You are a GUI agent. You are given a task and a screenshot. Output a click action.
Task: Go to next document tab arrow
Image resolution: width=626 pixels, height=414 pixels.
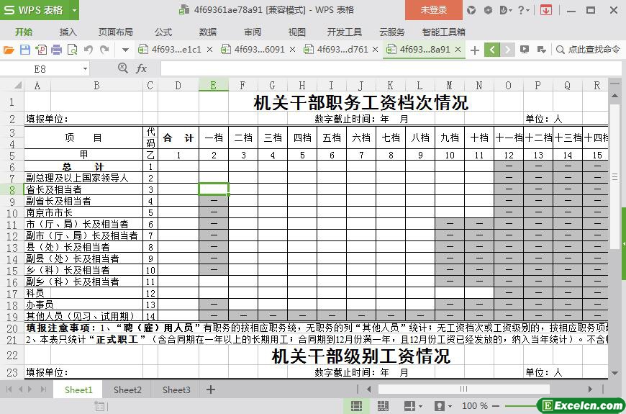507,50
